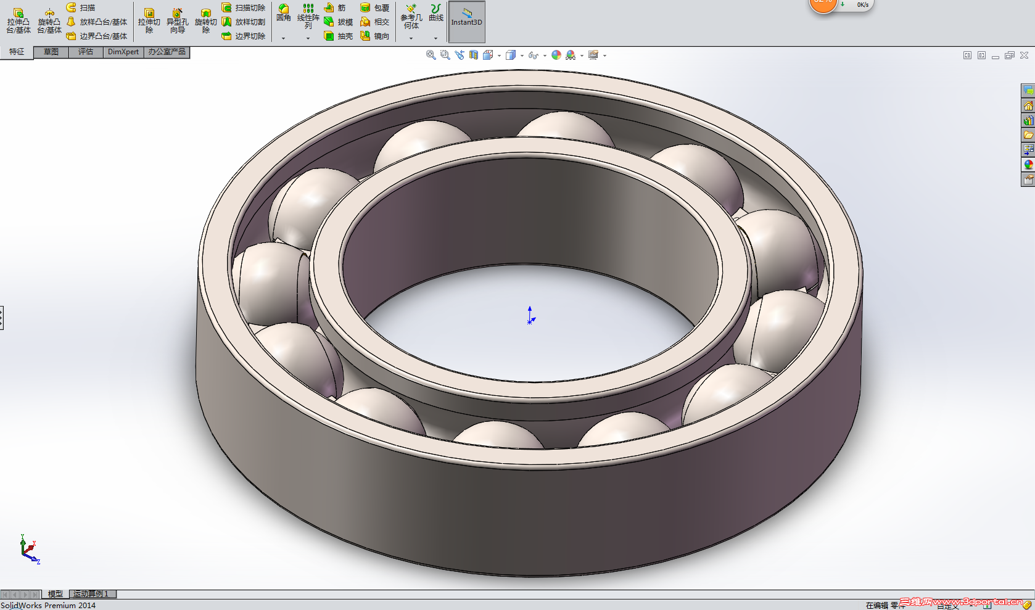Tile document window to left half
Image resolution: width=1035 pixels, height=610 pixels.
pos(967,56)
